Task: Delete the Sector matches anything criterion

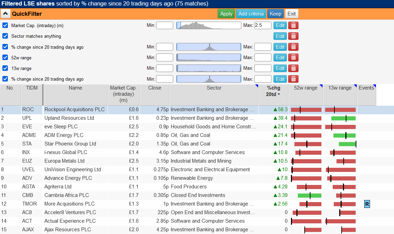Action: [293, 36]
